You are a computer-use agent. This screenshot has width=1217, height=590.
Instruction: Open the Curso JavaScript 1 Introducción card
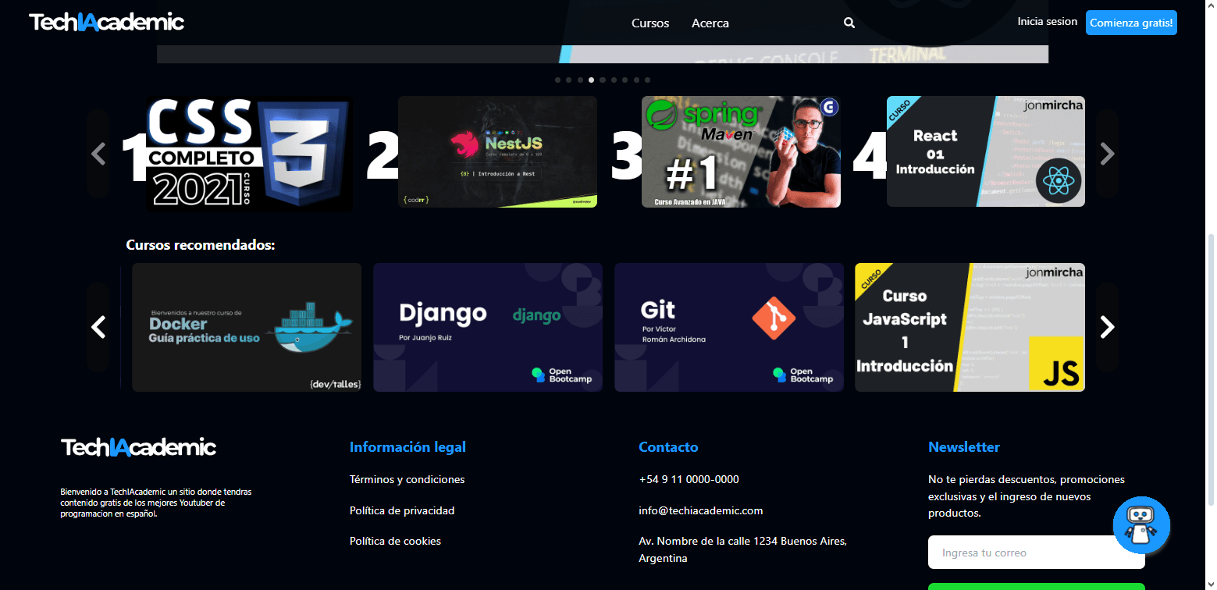tap(970, 327)
